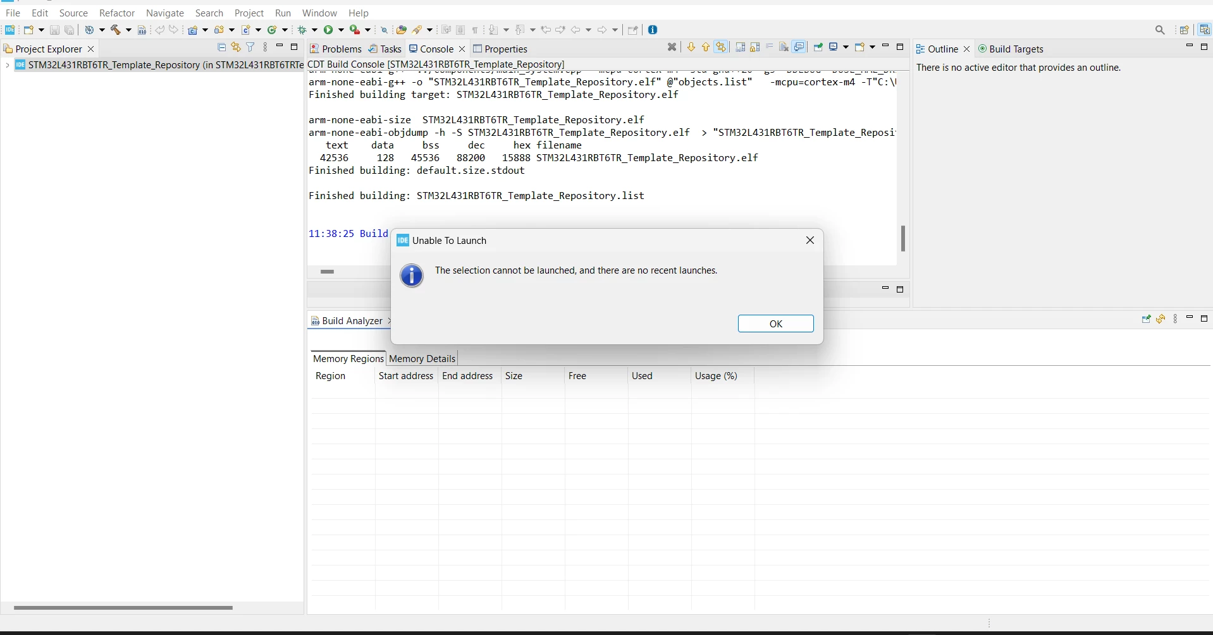Open the File menu

point(13,13)
